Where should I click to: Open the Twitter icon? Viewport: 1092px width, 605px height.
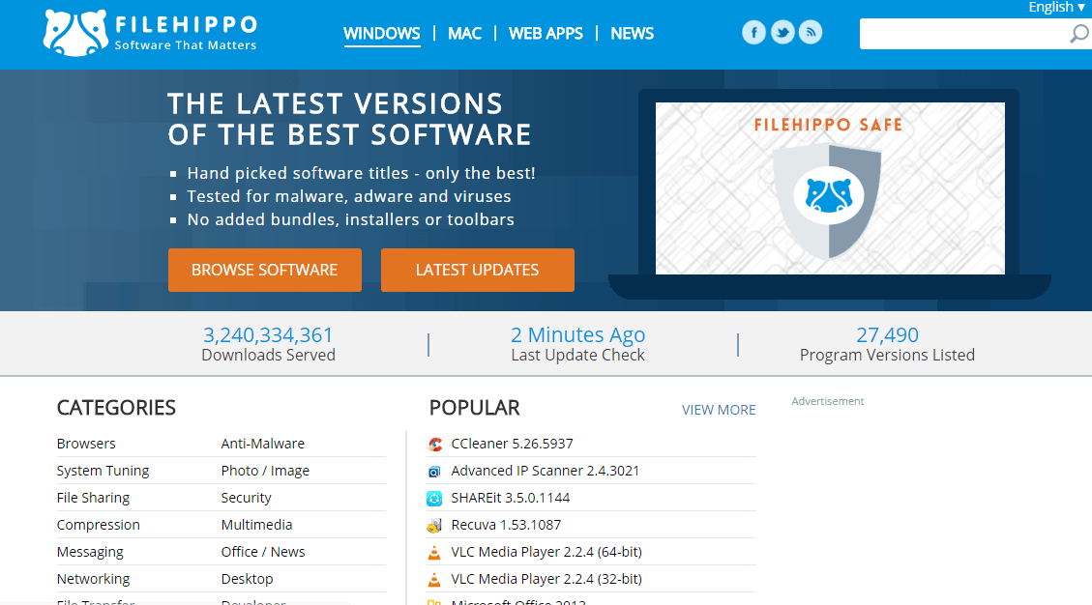point(782,32)
